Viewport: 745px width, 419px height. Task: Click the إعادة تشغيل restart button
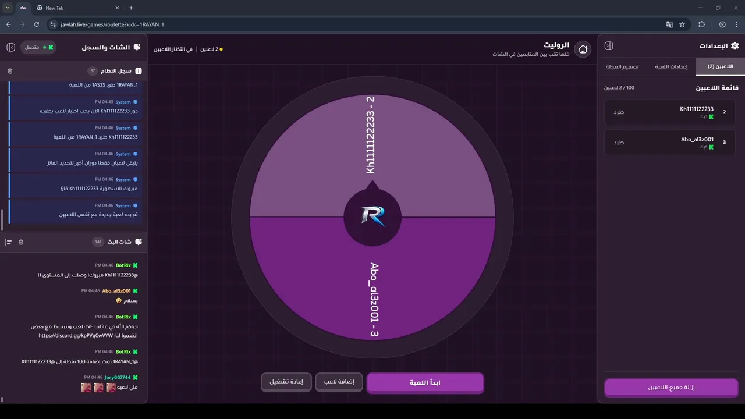point(286,382)
